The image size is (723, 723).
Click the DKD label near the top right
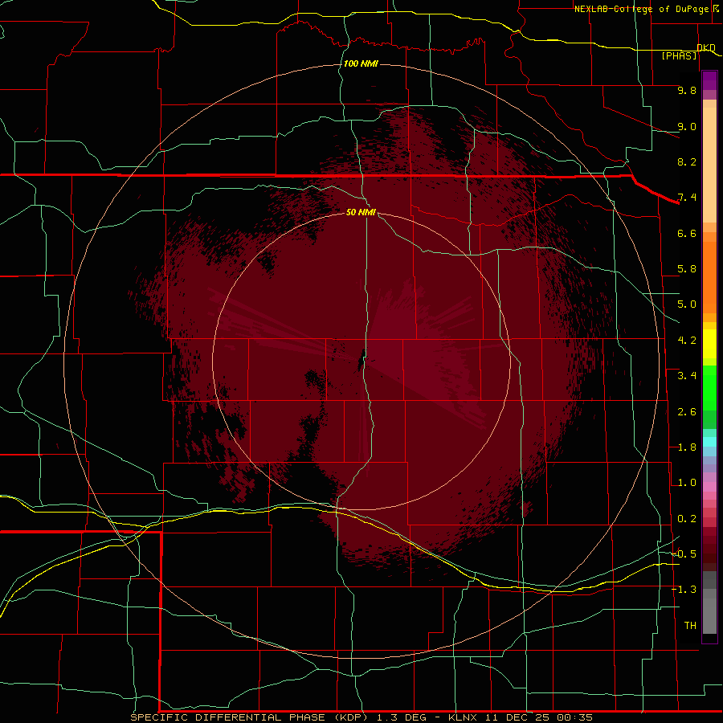706,47
